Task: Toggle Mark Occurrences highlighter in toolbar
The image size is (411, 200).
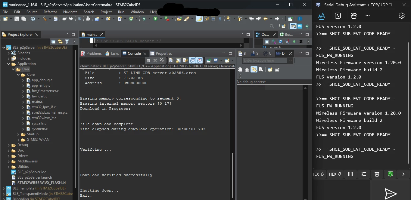Action: pos(199,19)
